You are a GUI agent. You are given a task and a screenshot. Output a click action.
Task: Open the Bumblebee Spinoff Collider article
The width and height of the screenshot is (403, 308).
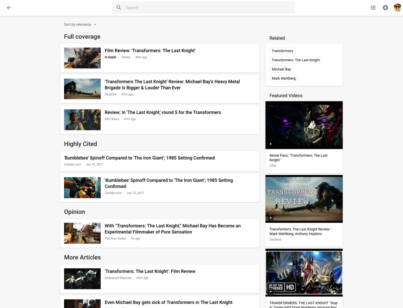click(139, 158)
